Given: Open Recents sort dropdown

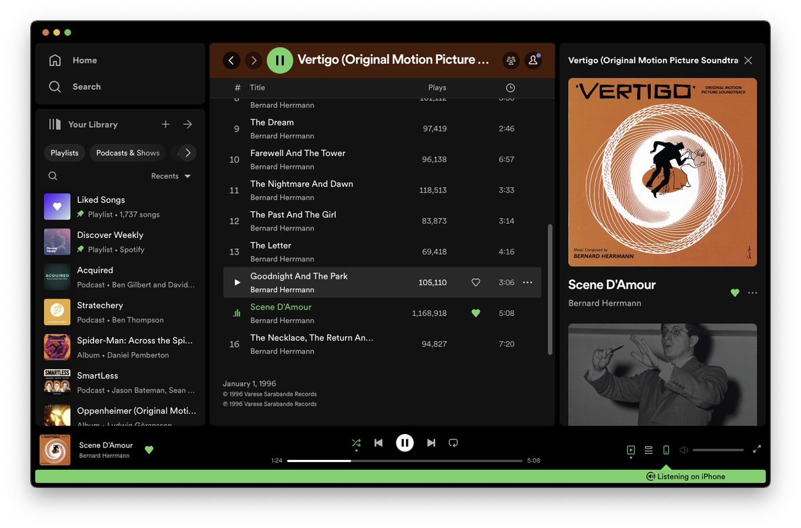Looking at the screenshot, I should (171, 176).
